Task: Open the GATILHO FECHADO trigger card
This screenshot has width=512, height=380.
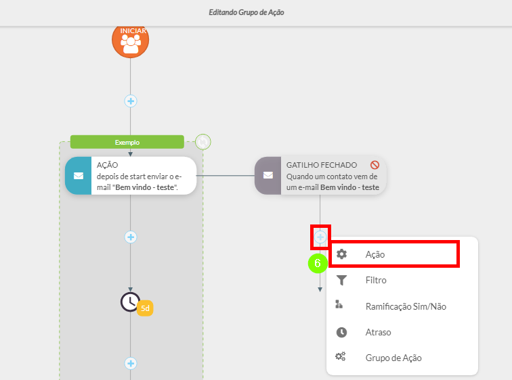Action: click(328, 176)
